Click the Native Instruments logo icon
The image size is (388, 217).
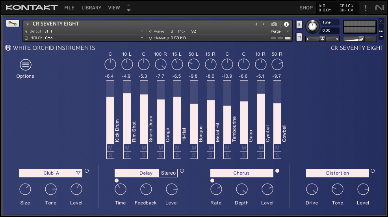coord(379,7)
